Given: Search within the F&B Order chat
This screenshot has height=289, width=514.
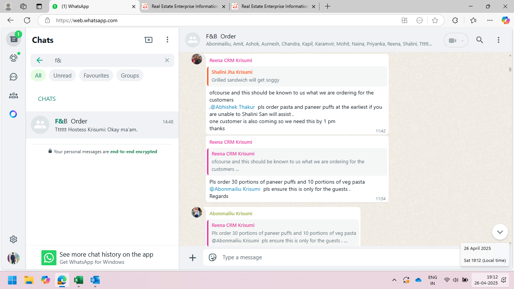Looking at the screenshot, I should pyautogui.click(x=479, y=40).
